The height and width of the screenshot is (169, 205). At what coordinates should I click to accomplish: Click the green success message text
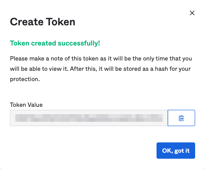pyautogui.click(x=55, y=43)
